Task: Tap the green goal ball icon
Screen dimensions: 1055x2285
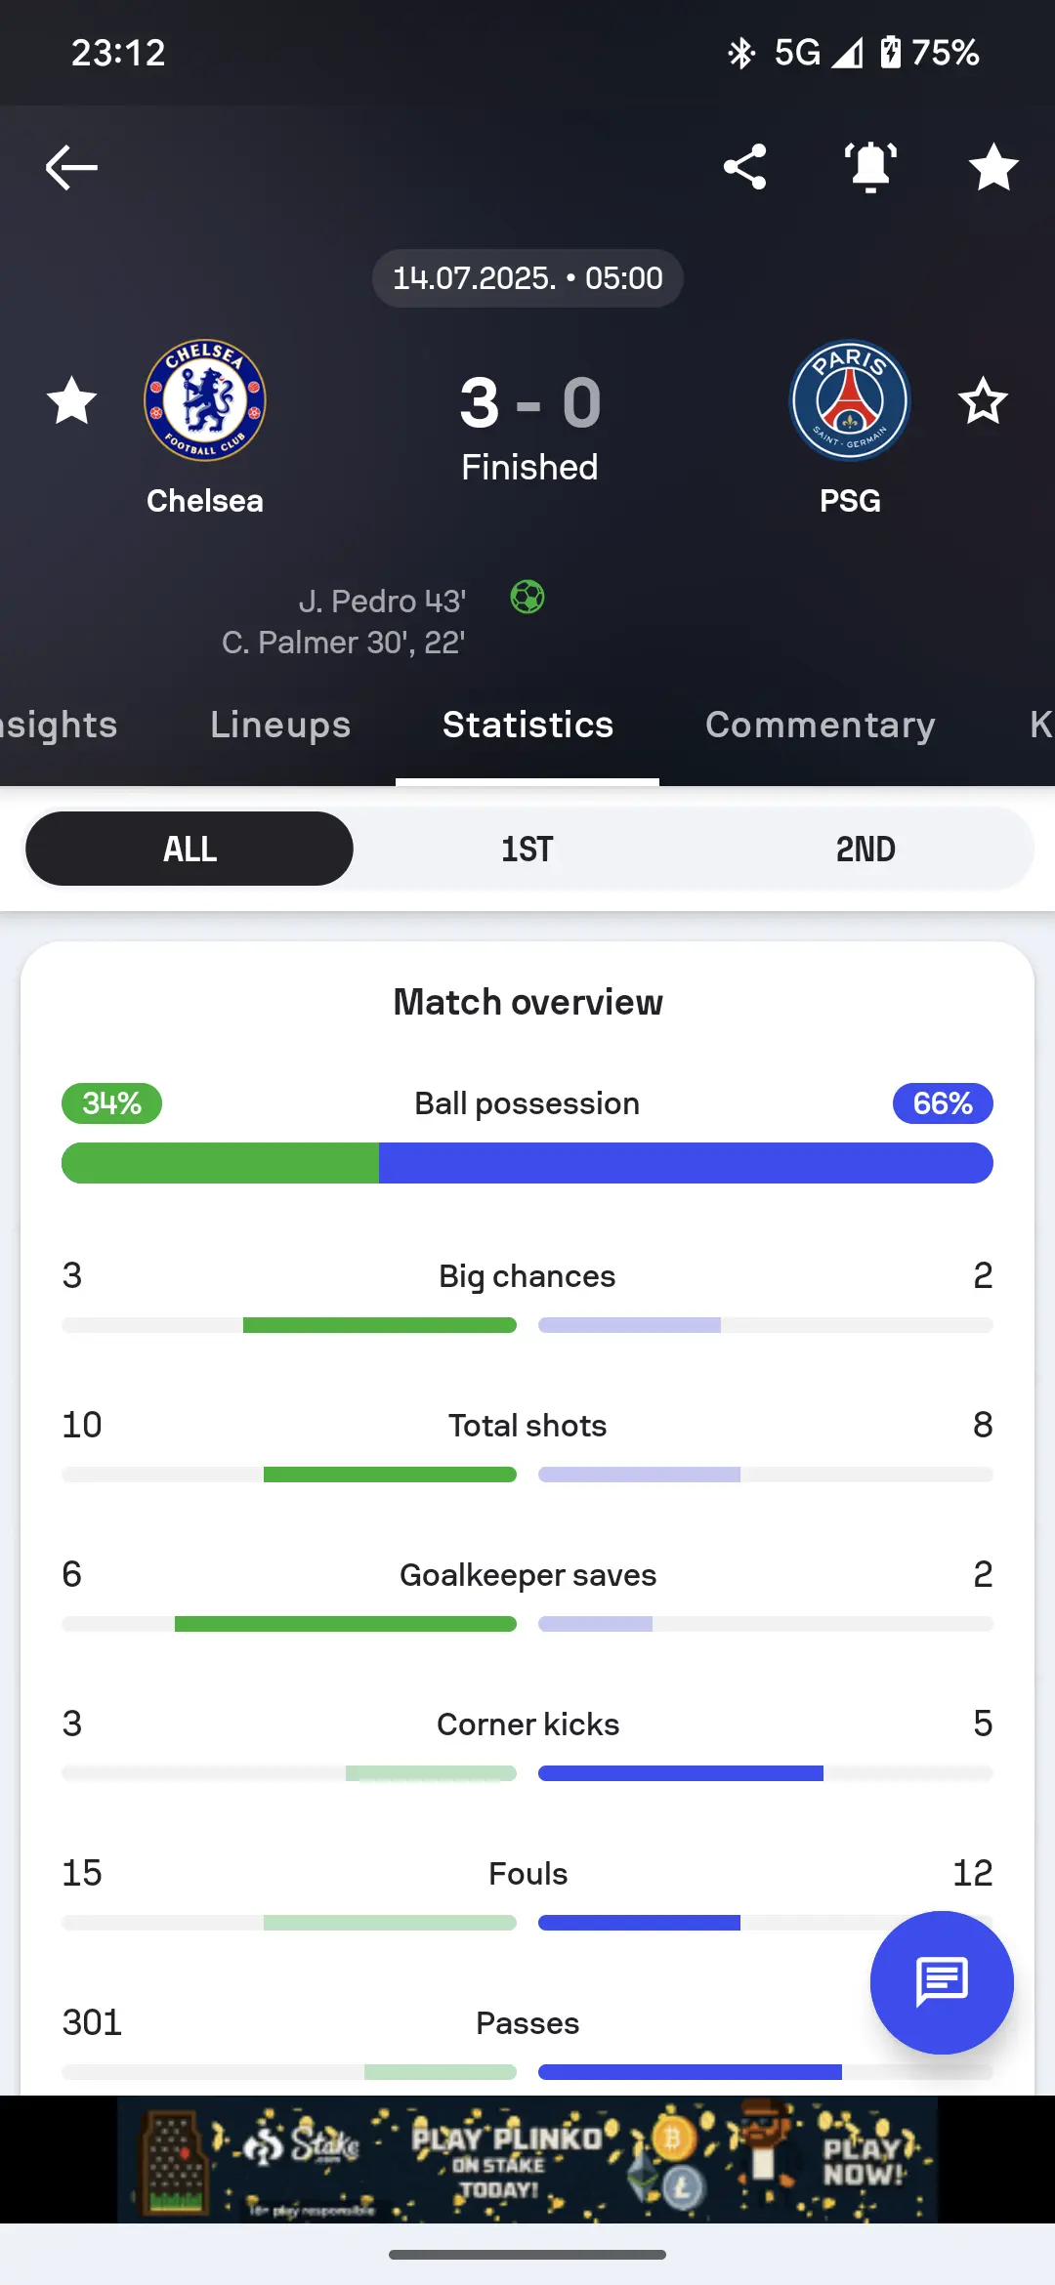Action: (x=527, y=597)
